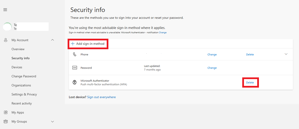Click the Microsoft Authenticator icon

(x=74, y=82)
